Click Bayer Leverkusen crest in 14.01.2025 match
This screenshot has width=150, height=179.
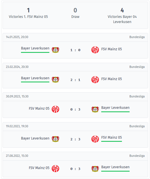(55, 50)
